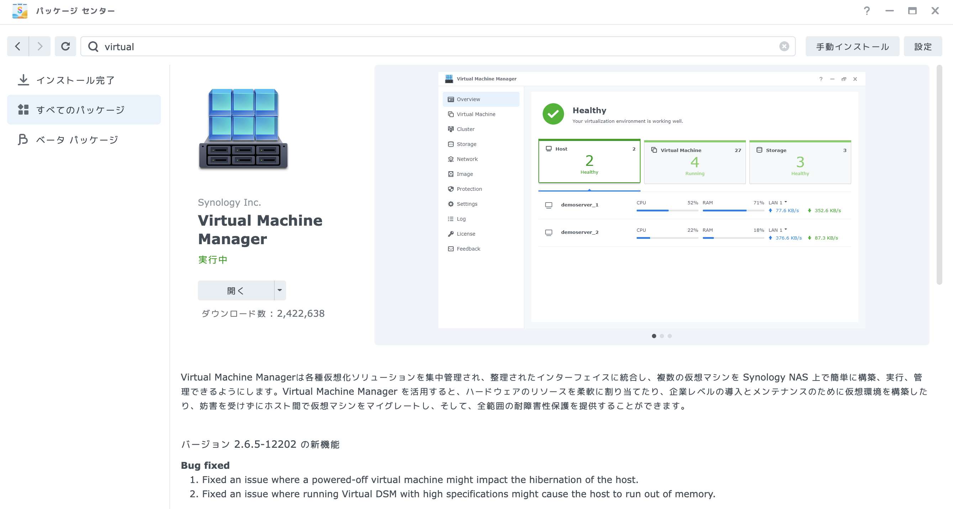The image size is (953, 509).
Task: Click Log in the preview sidebar
Action: (481, 219)
